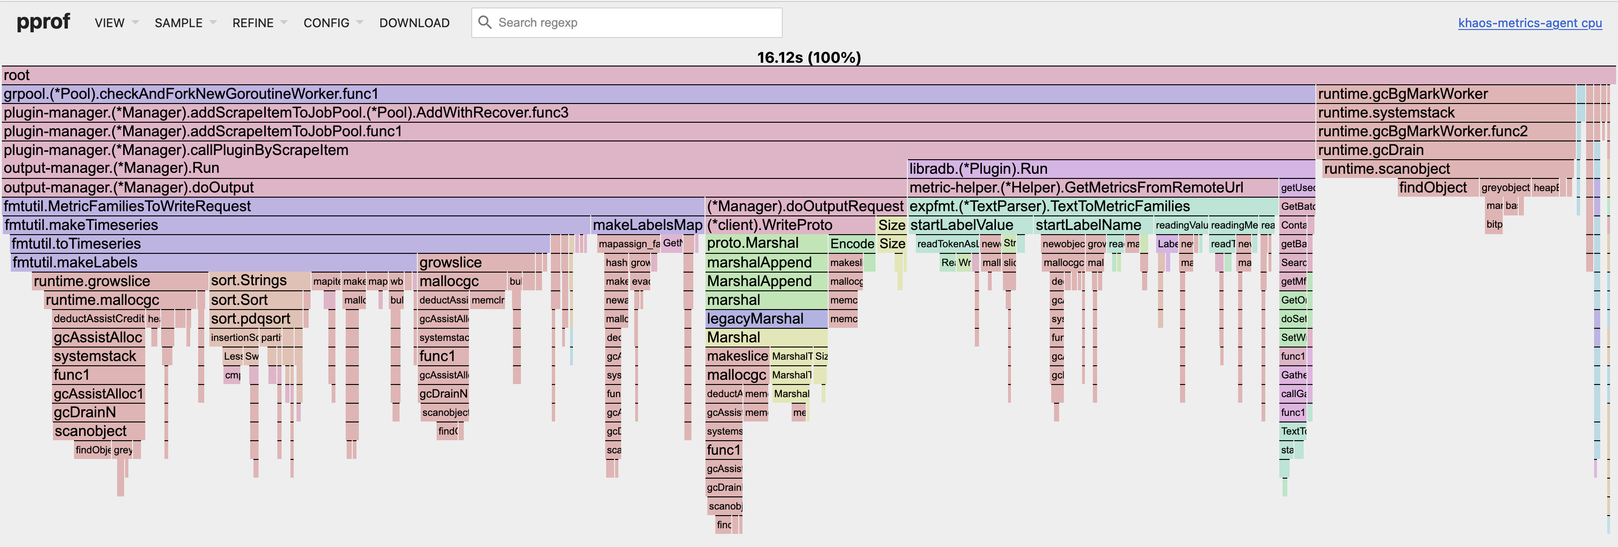Click the DOWNLOAD menu item
Viewport: 1618px width, 547px height.
click(414, 23)
